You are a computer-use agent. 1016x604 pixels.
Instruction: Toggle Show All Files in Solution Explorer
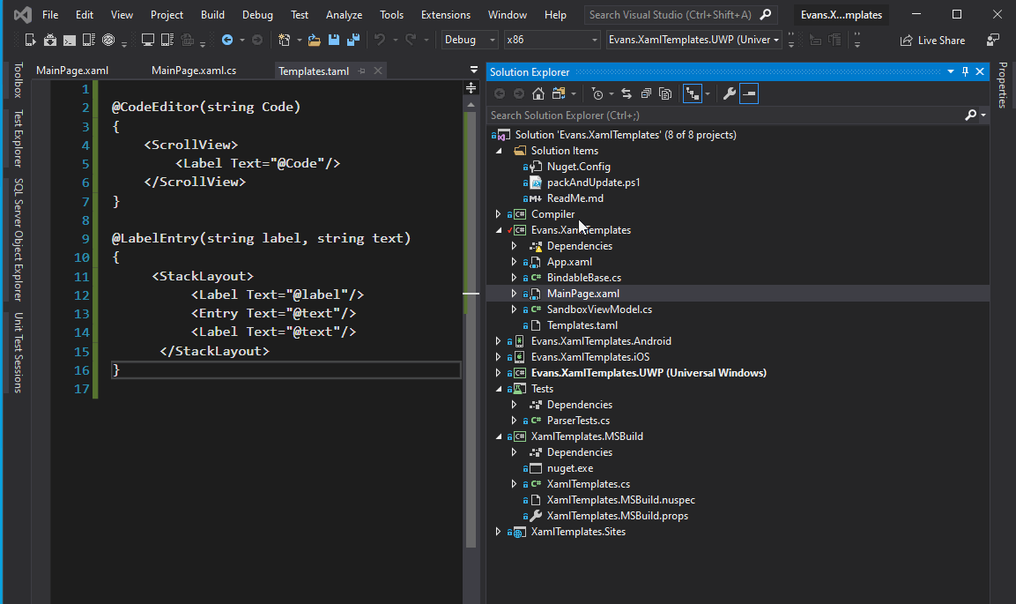point(664,94)
